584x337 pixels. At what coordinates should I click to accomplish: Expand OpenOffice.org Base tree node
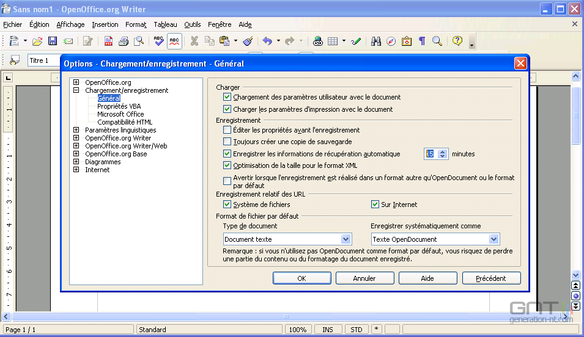click(x=76, y=154)
